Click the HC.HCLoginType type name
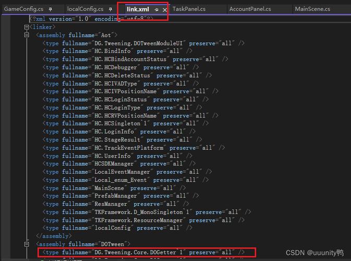The width and height of the screenshot is (351, 261). tap(117, 108)
